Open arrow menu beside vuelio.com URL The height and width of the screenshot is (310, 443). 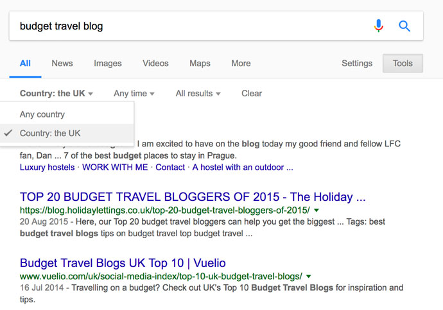coord(309,277)
